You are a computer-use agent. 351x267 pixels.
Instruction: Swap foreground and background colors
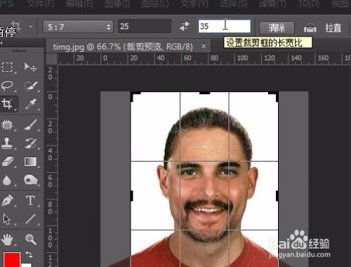pyautogui.click(x=29, y=254)
